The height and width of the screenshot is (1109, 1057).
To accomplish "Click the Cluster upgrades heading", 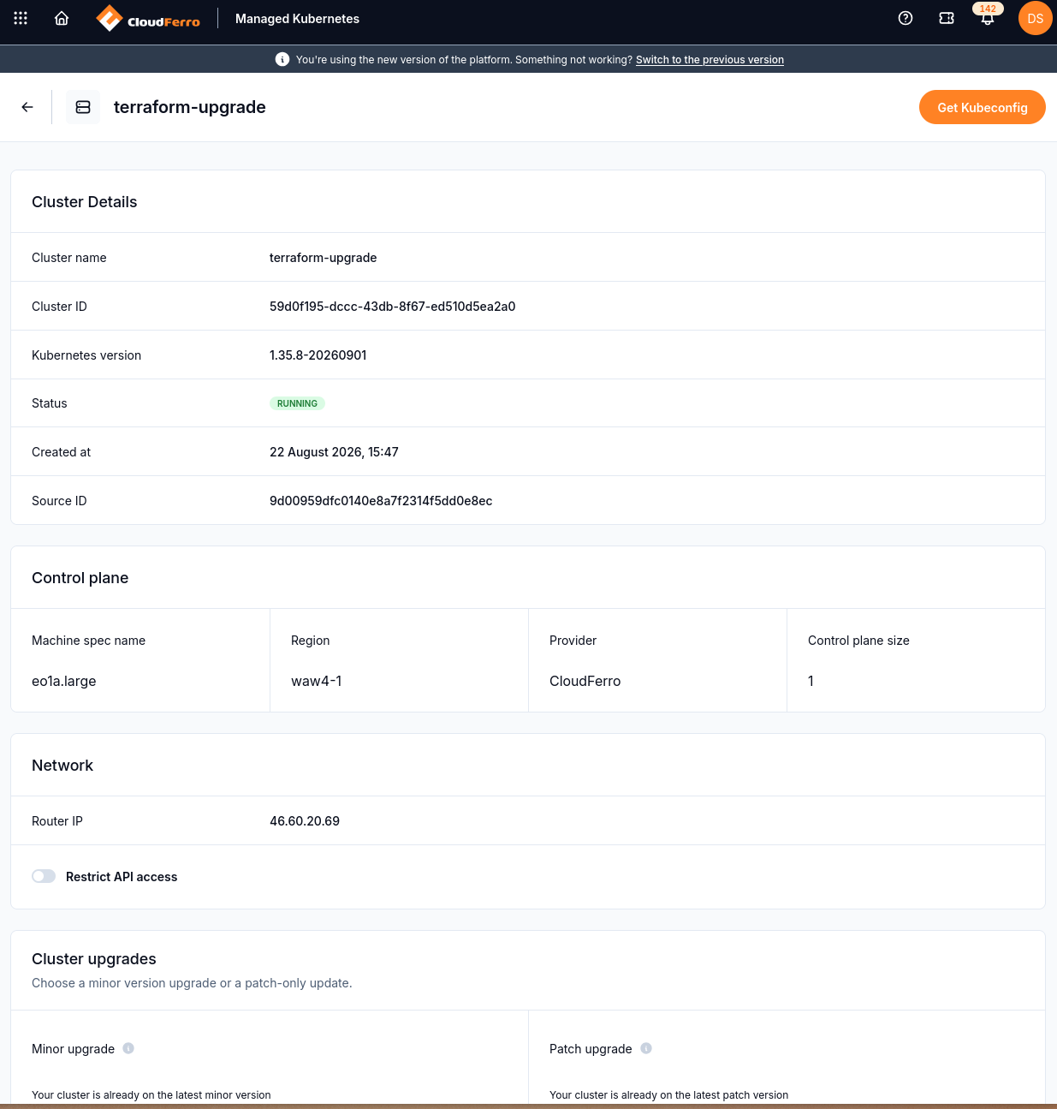I will pos(94,959).
